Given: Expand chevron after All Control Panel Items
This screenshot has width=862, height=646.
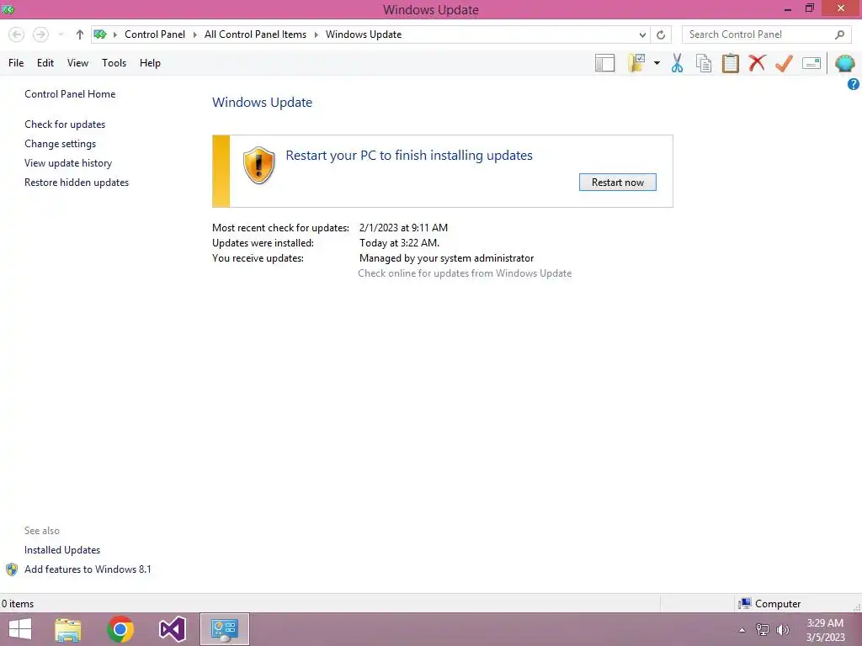Looking at the screenshot, I should (x=317, y=34).
